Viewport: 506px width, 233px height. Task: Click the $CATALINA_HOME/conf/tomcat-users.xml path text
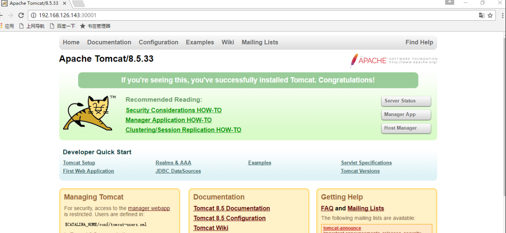106,224
